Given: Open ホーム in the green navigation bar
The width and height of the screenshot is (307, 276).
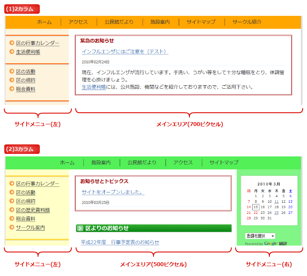Looking at the screenshot, I should point(67,162).
